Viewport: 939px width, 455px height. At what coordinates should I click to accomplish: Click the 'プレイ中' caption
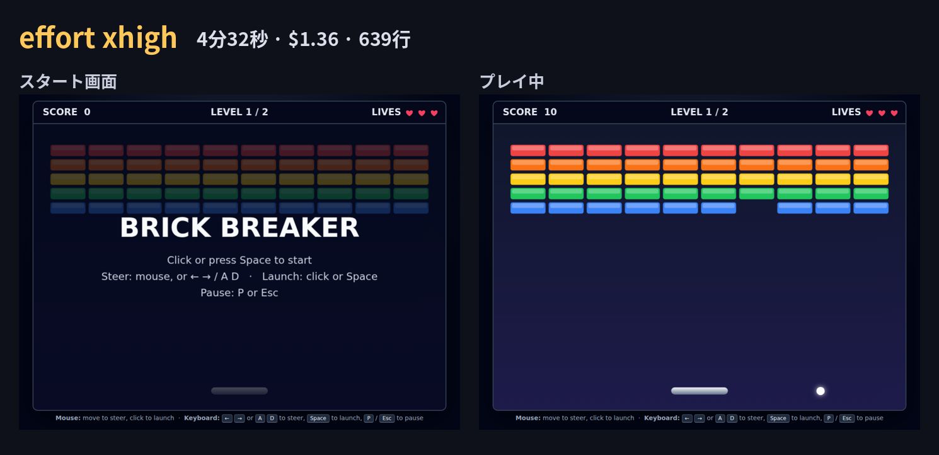coord(512,81)
